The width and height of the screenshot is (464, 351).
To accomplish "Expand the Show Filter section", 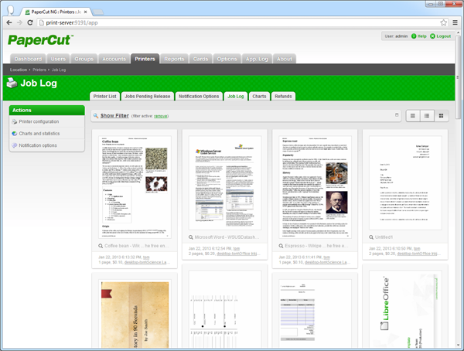I will point(114,115).
